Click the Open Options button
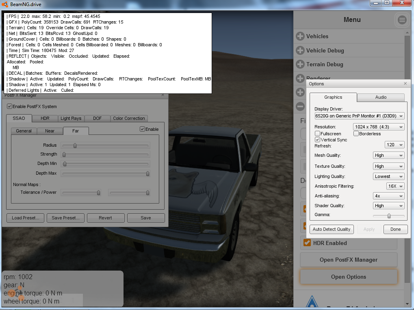This screenshot has height=310, width=414. point(349,277)
